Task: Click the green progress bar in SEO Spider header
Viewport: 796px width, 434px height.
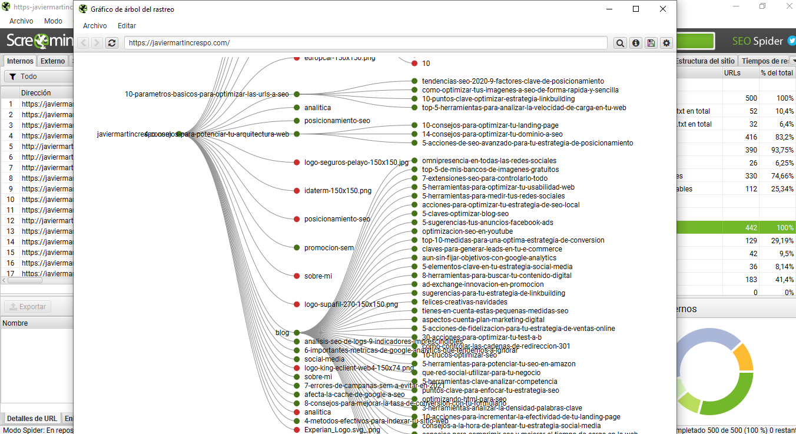Action: [x=695, y=41]
